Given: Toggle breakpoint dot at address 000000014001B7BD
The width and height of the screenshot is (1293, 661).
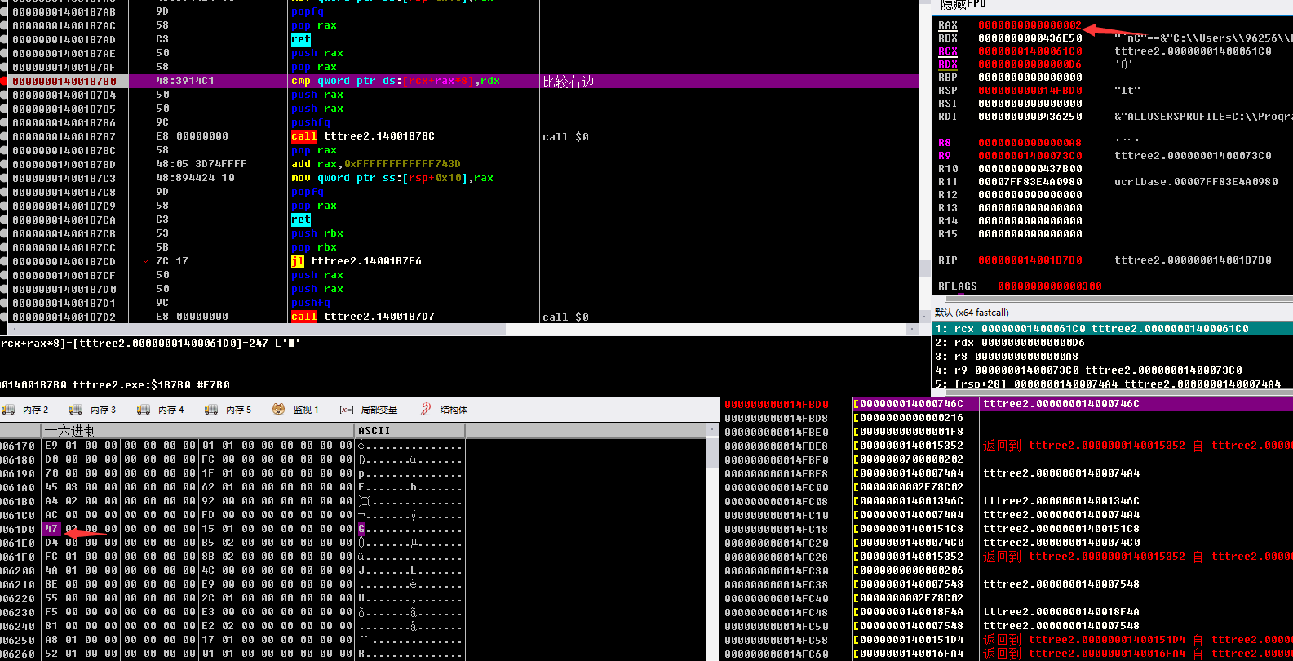Looking at the screenshot, I should [4, 164].
